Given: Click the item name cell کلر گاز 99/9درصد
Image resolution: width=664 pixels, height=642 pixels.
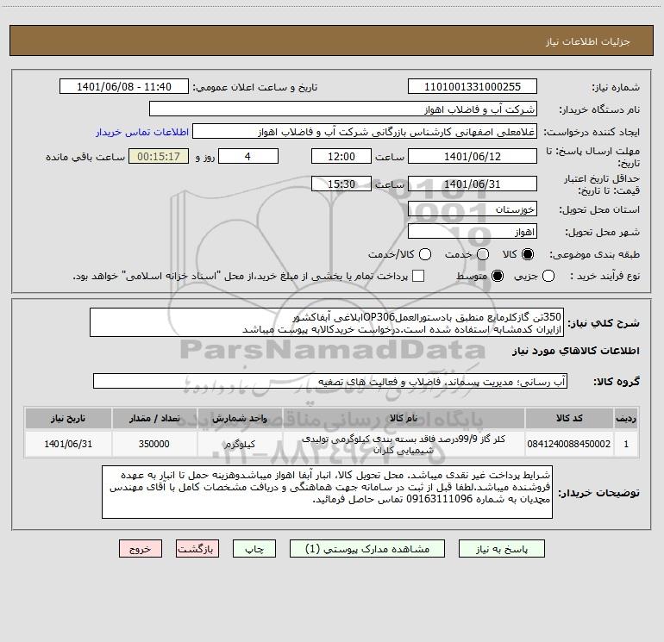Looking at the screenshot, I should tap(404, 444).
